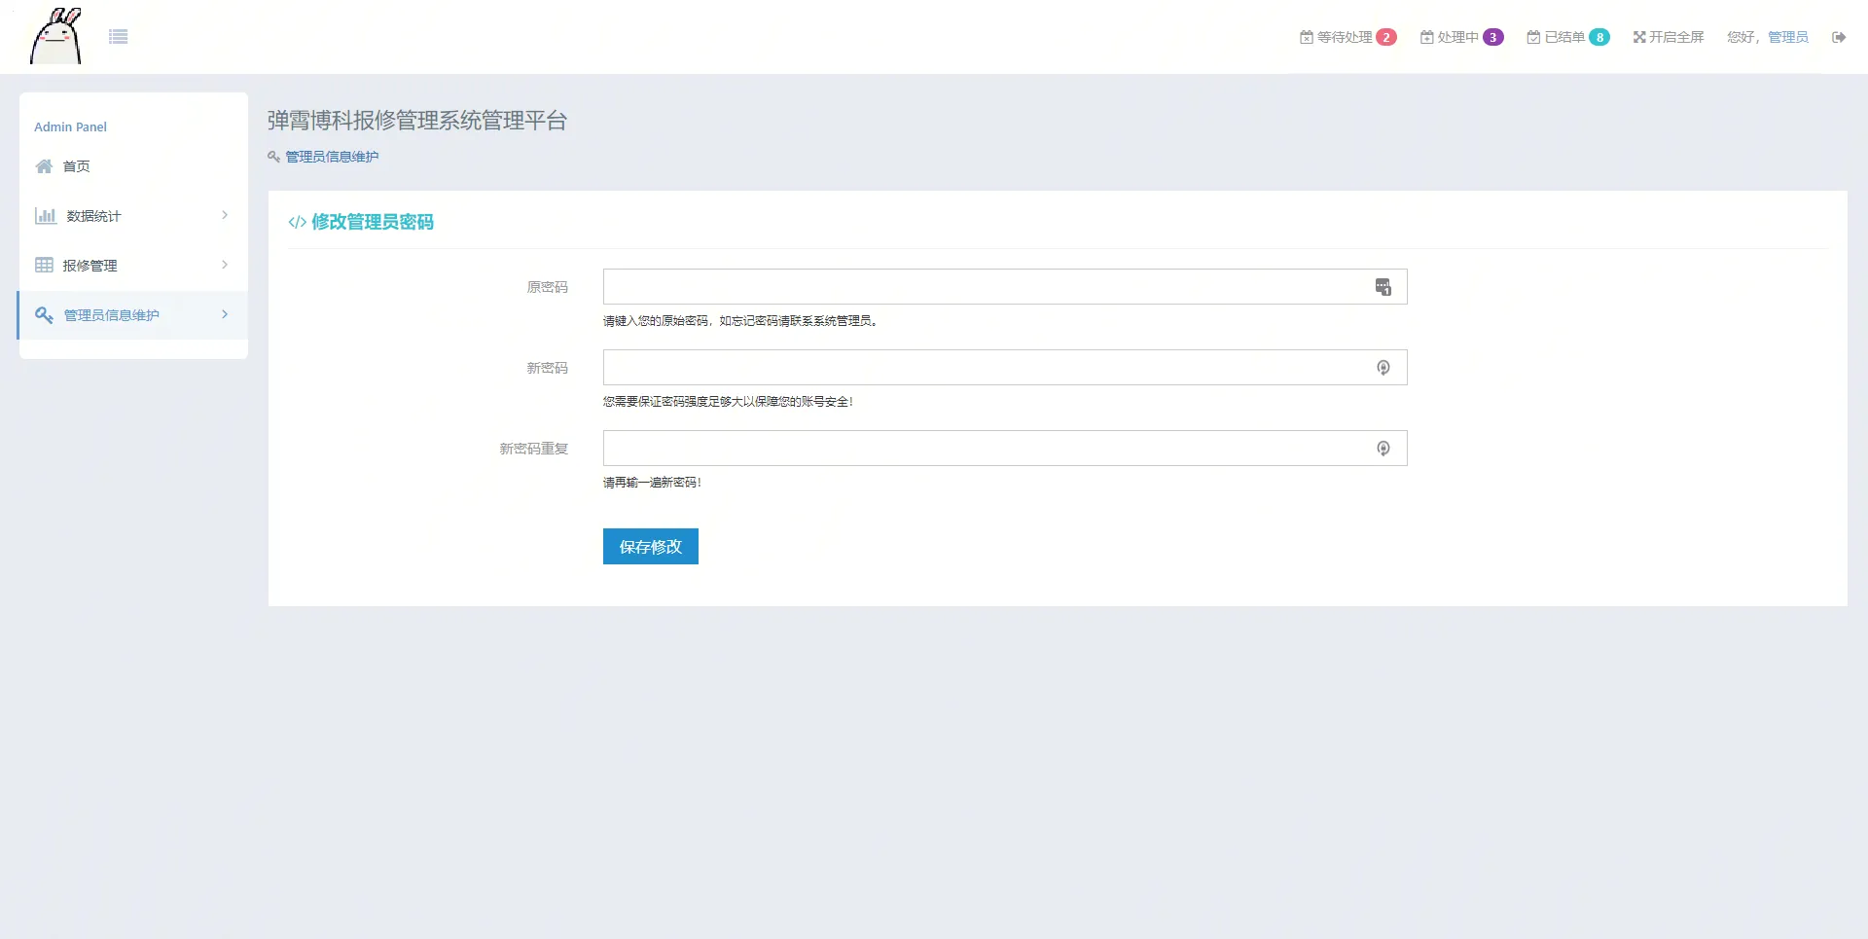Collapse the 管理员信息维护 chevron
The height and width of the screenshot is (939, 1868).
225,314
